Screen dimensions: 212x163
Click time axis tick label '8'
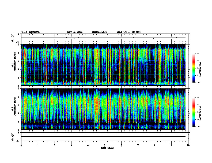tap(155, 145)
